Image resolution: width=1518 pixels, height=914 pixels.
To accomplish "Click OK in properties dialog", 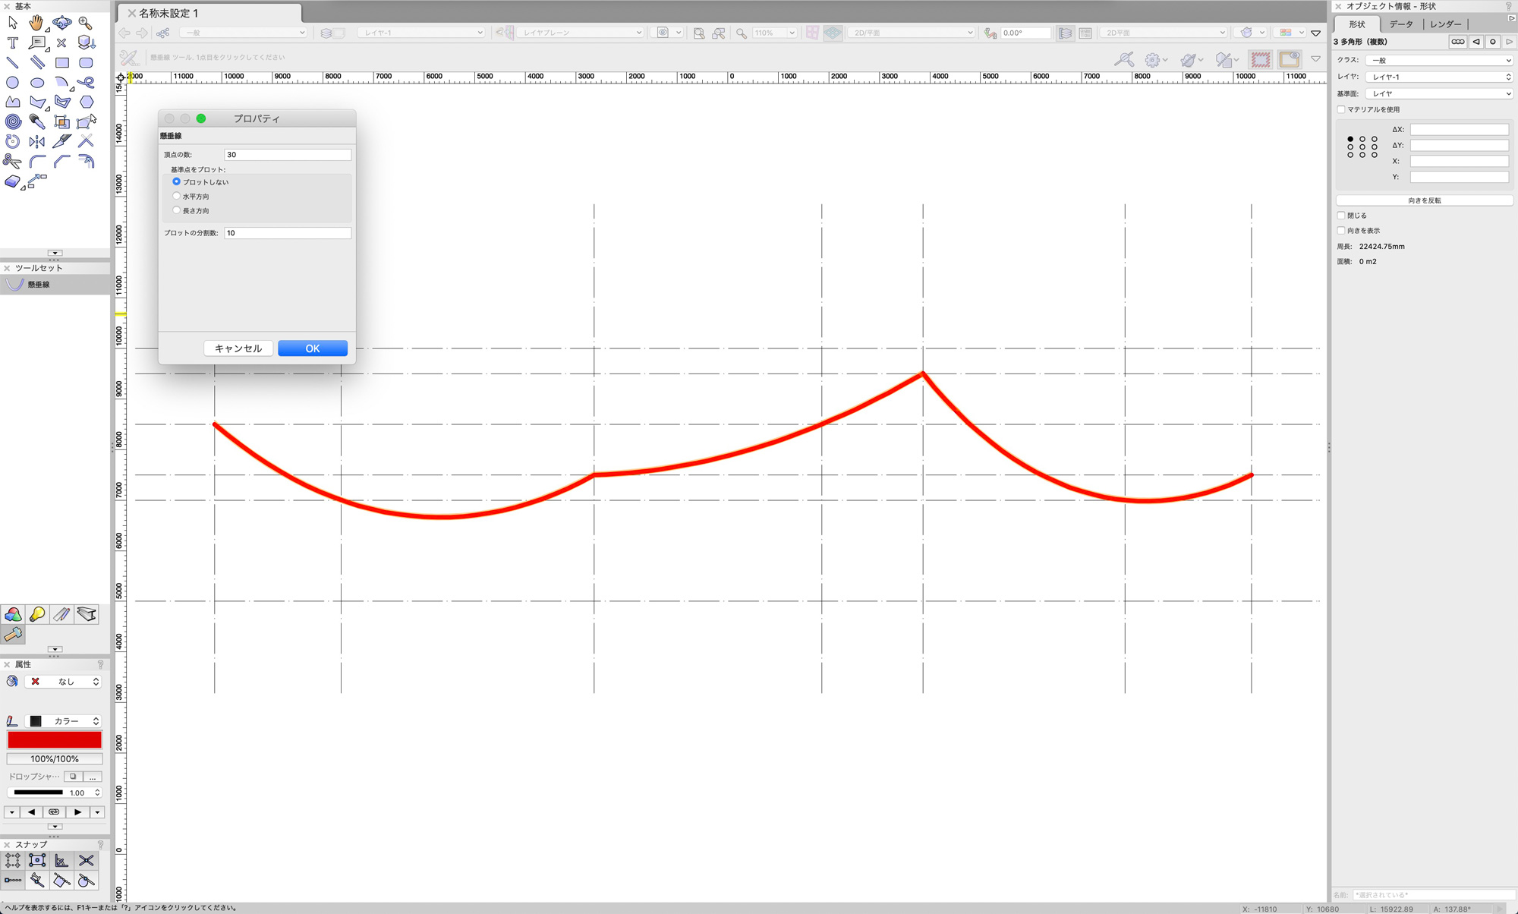I will 313,348.
